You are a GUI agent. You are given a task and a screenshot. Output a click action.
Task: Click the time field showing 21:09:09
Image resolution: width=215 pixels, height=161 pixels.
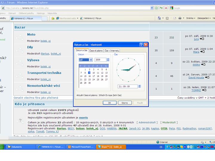pyautogui.click(x=128, y=86)
